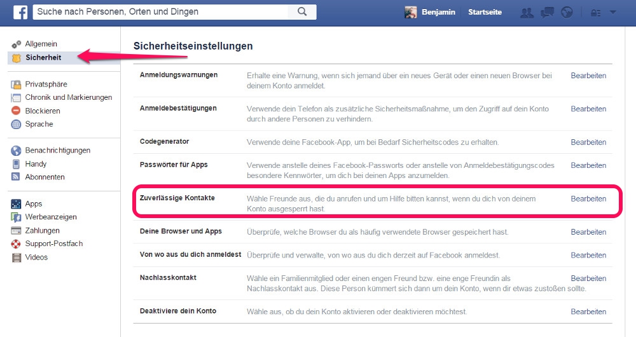Click the Abonnenten feed icon
The width and height of the screenshot is (636, 337).
click(16, 177)
